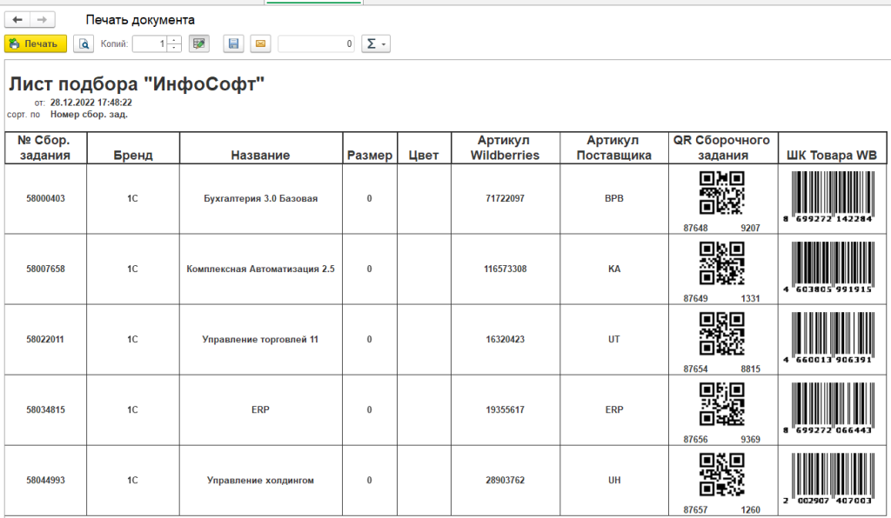The width and height of the screenshot is (891, 518).
Task: Select task number 58044993
Action: point(45,480)
